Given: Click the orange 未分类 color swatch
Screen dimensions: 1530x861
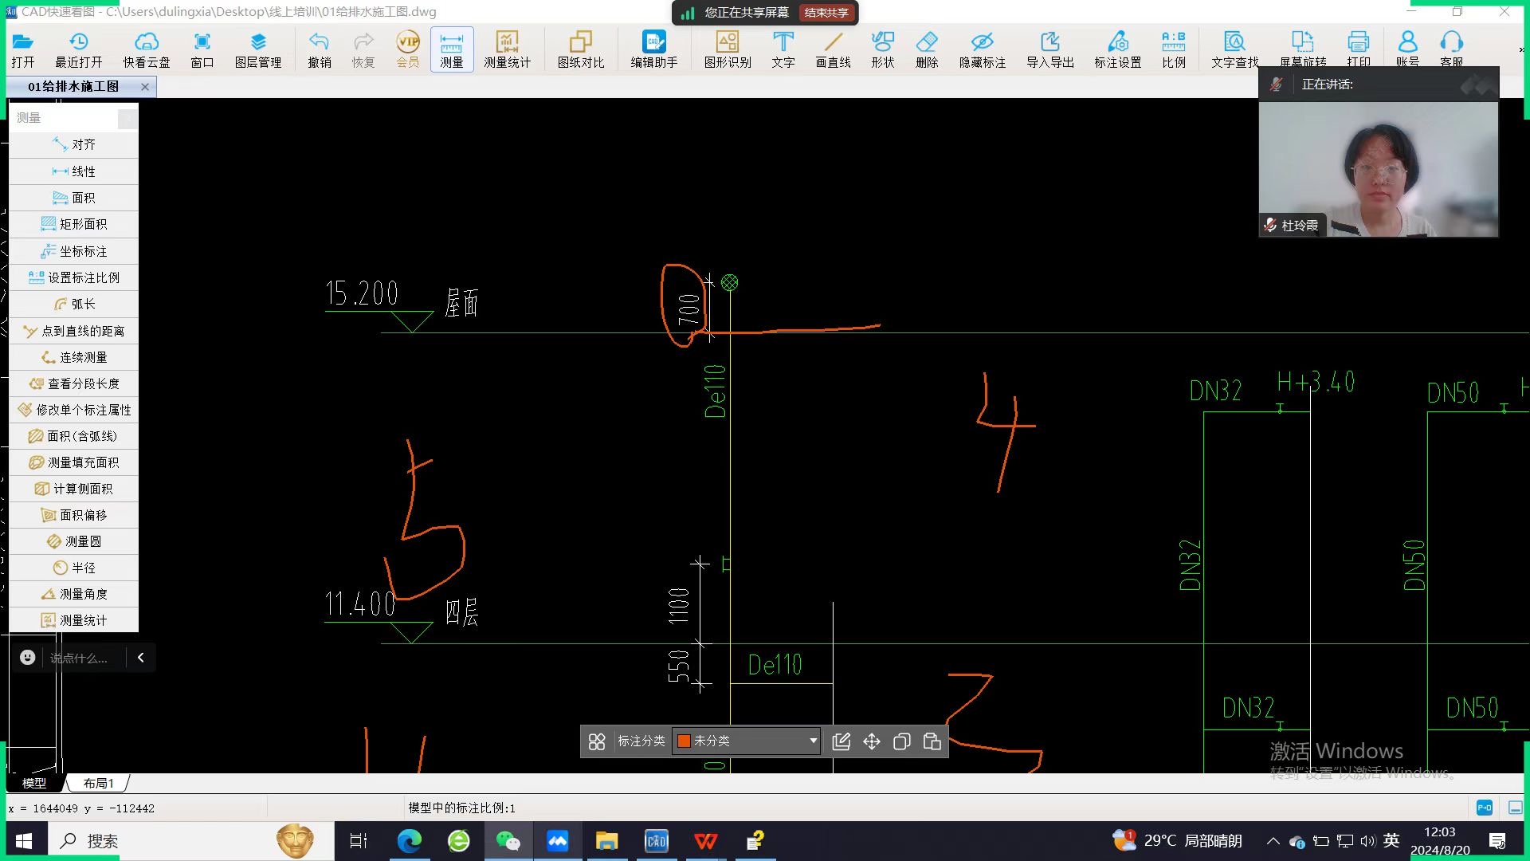Looking at the screenshot, I should click(683, 741).
